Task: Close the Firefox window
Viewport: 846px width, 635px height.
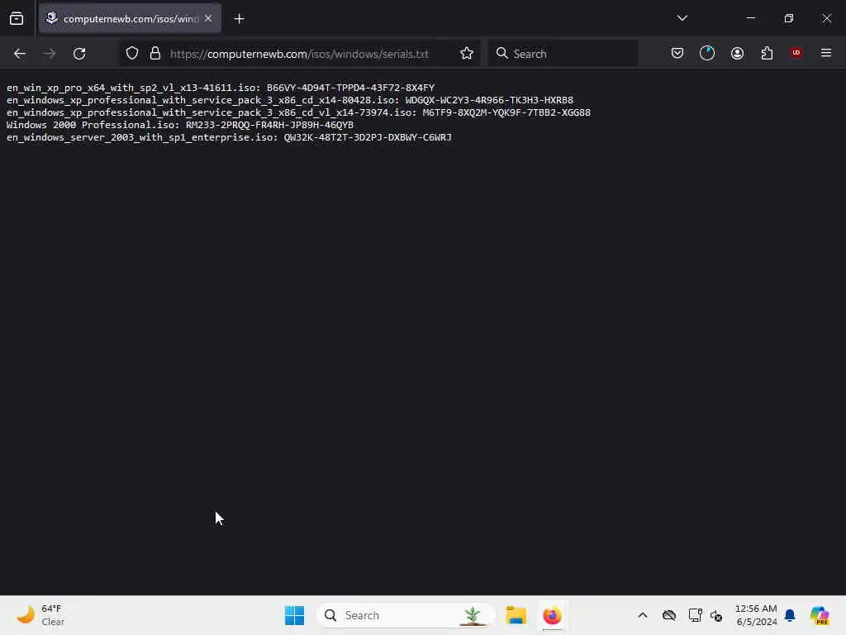Action: [826, 18]
